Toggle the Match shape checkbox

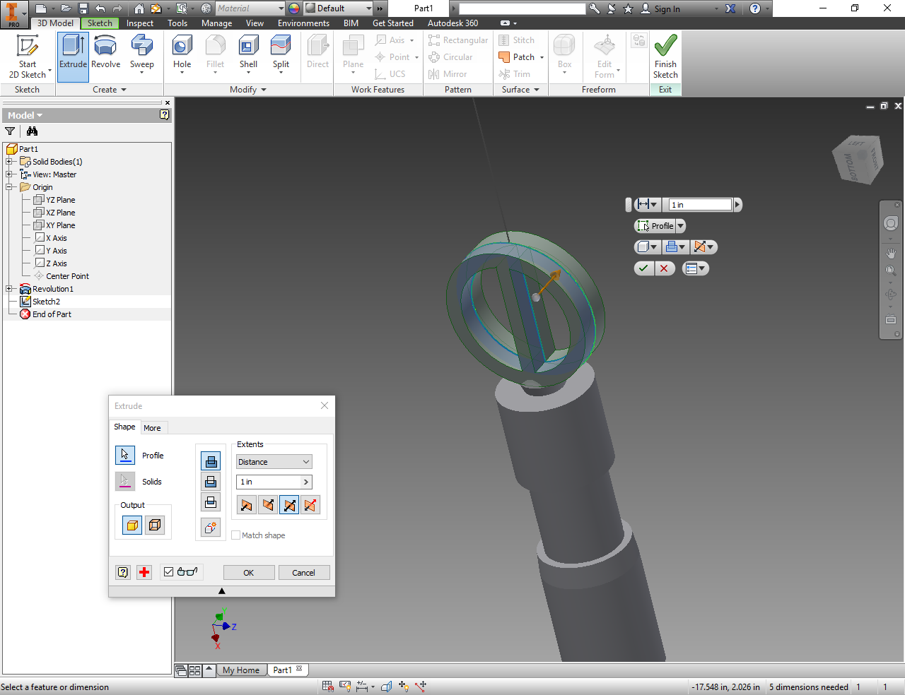pyautogui.click(x=236, y=535)
